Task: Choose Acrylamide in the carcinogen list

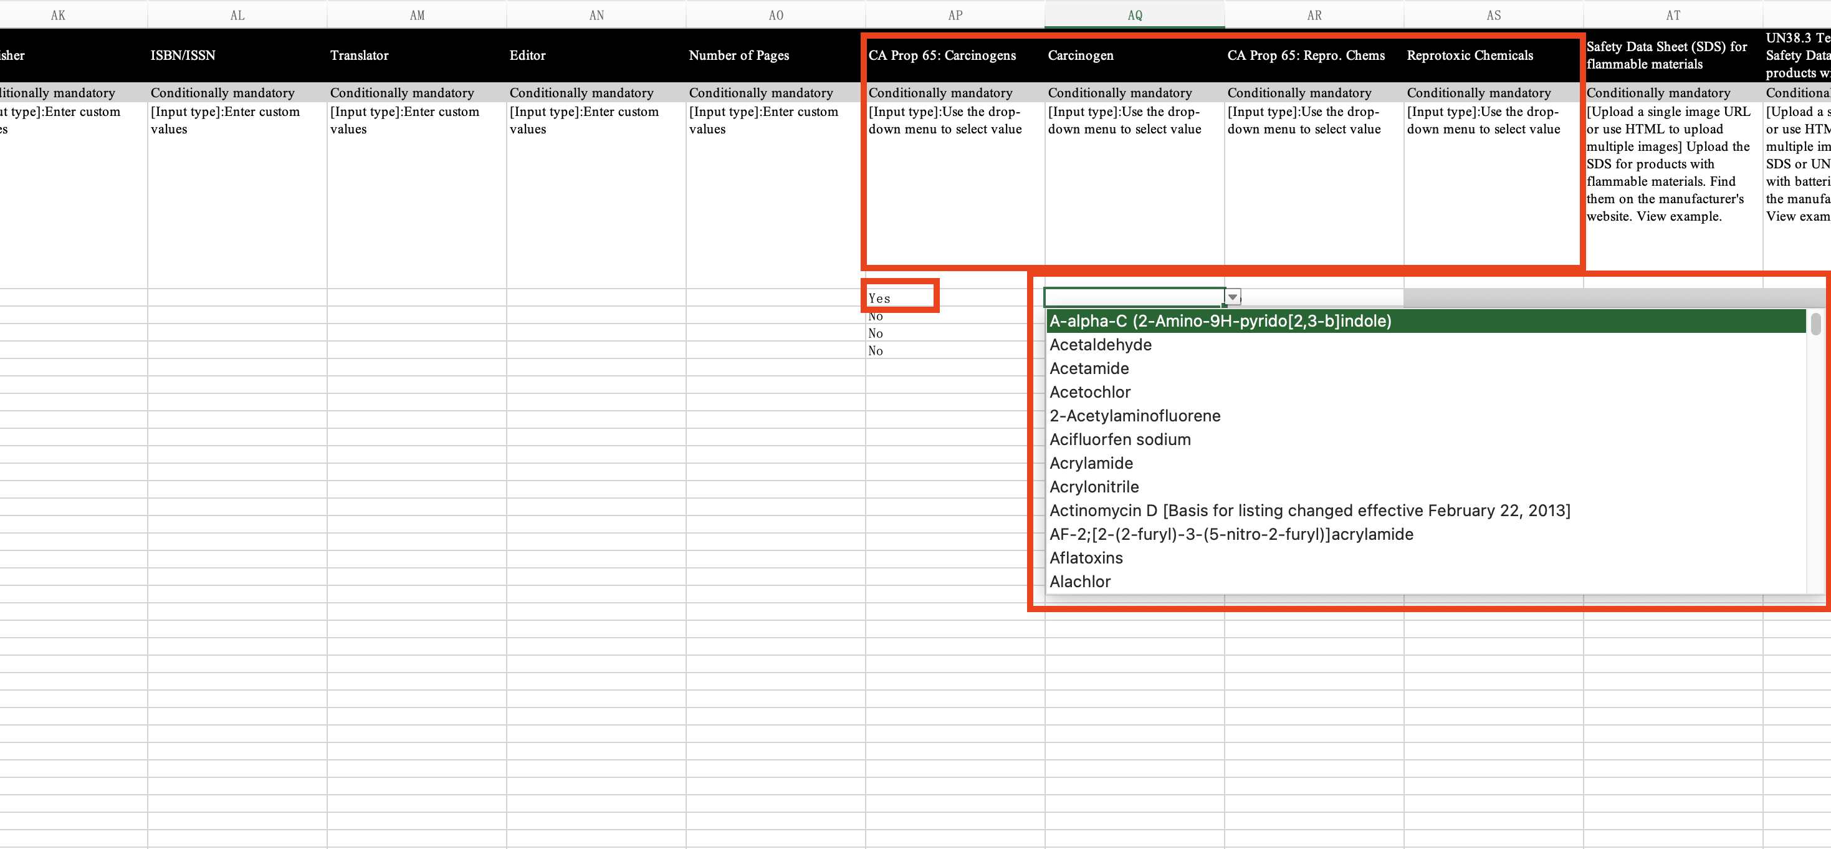Action: [x=1091, y=464]
